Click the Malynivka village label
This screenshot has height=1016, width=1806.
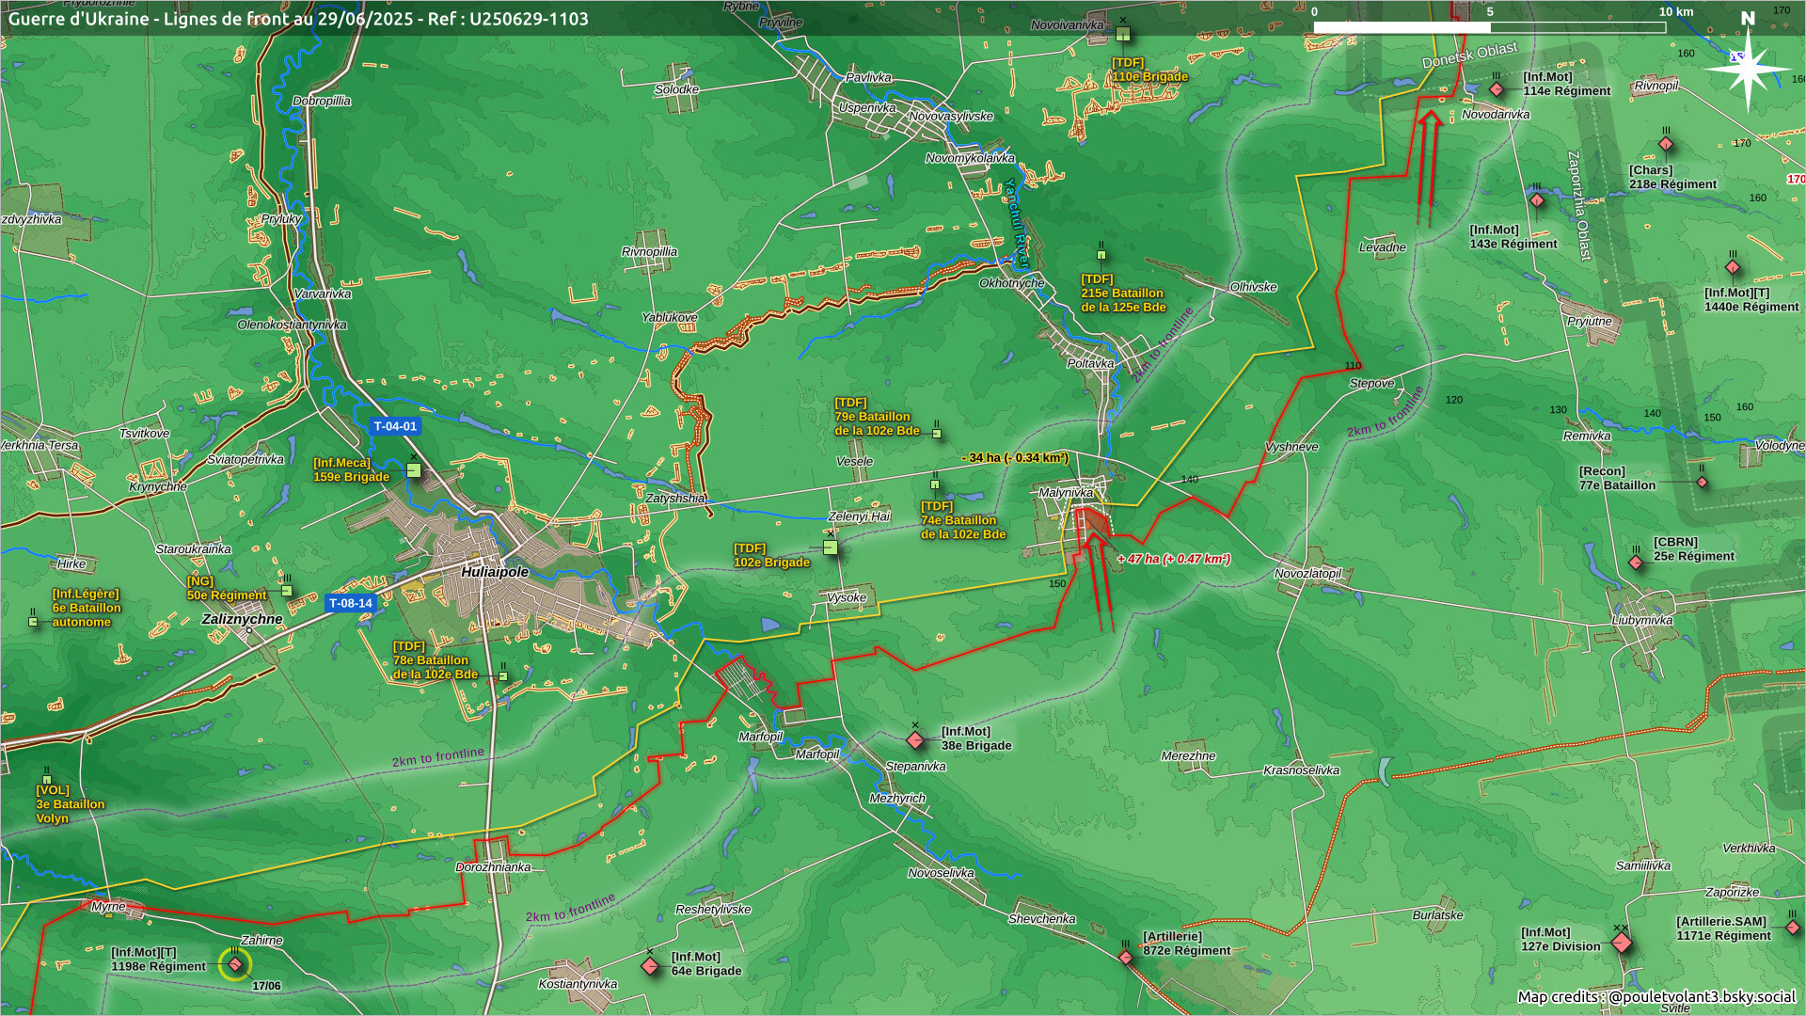pyautogui.click(x=1066, y=492)
